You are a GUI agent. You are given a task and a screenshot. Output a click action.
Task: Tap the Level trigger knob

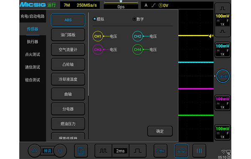pyautogui.click(x=223, y=76)
